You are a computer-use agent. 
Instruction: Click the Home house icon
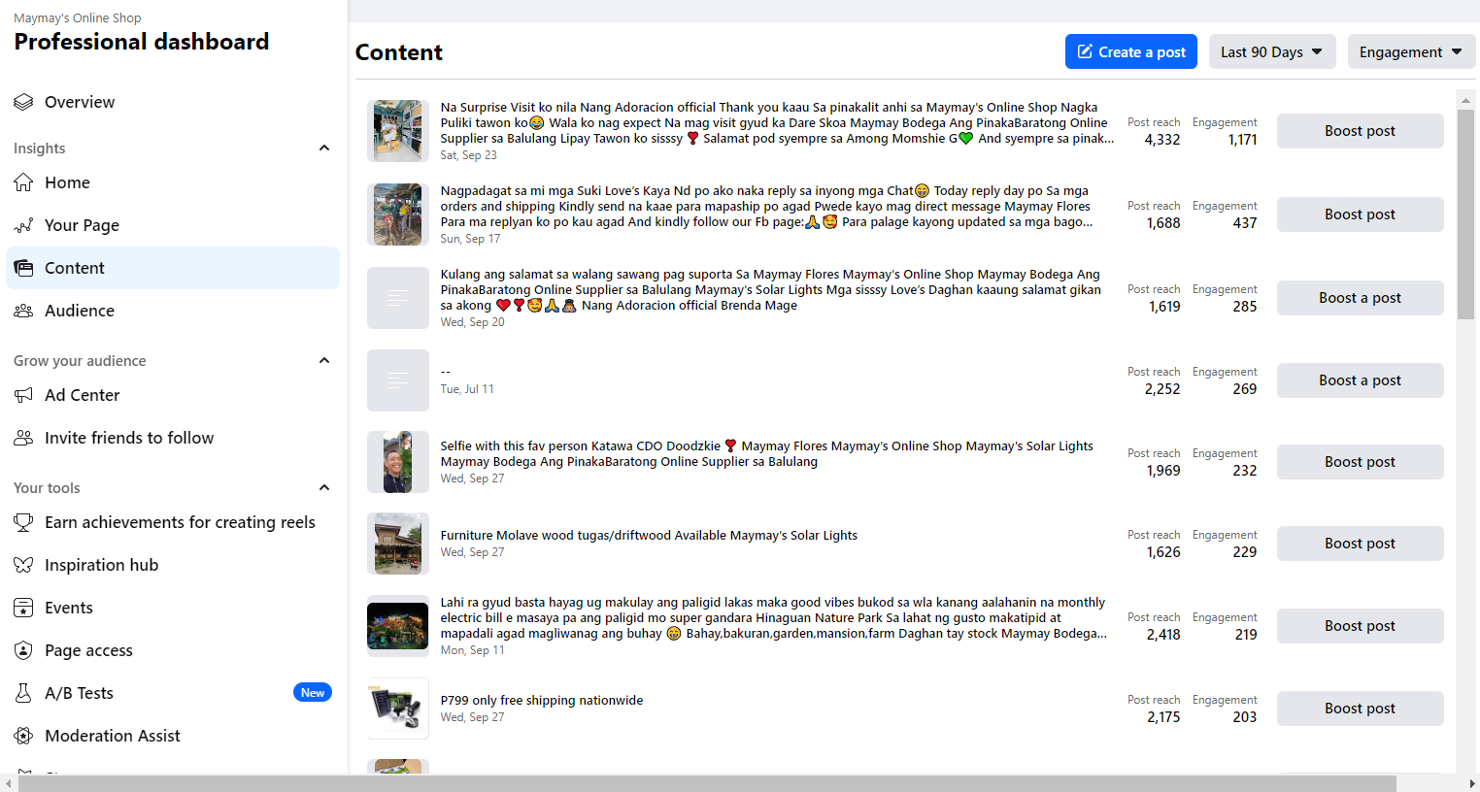[23, 182]
